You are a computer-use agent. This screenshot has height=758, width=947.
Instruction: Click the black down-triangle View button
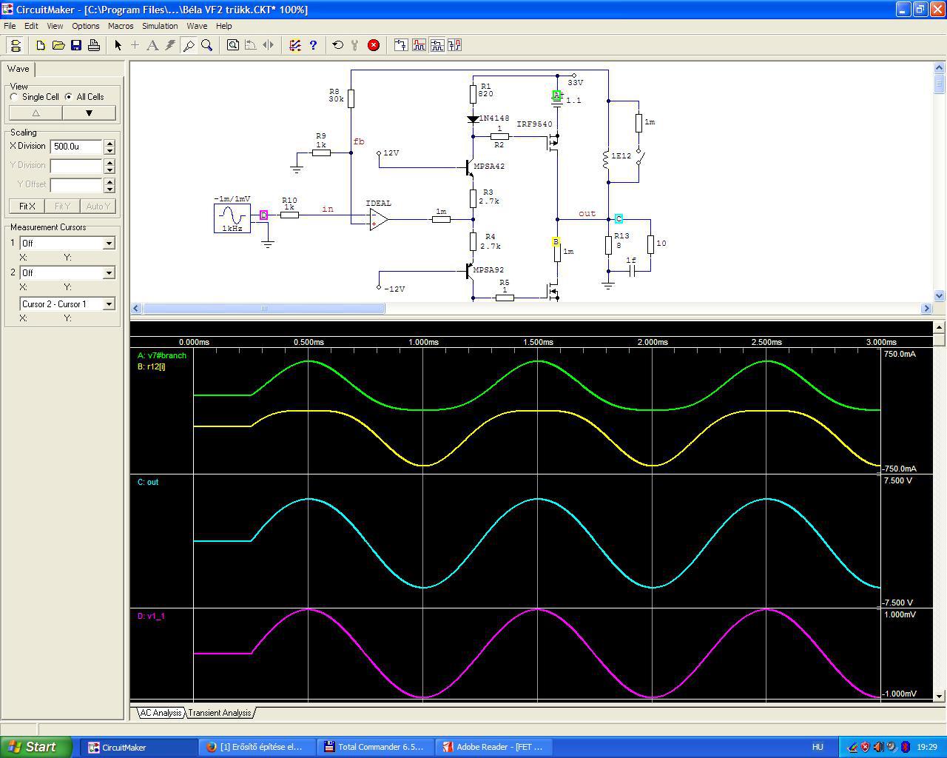[89, 113]
